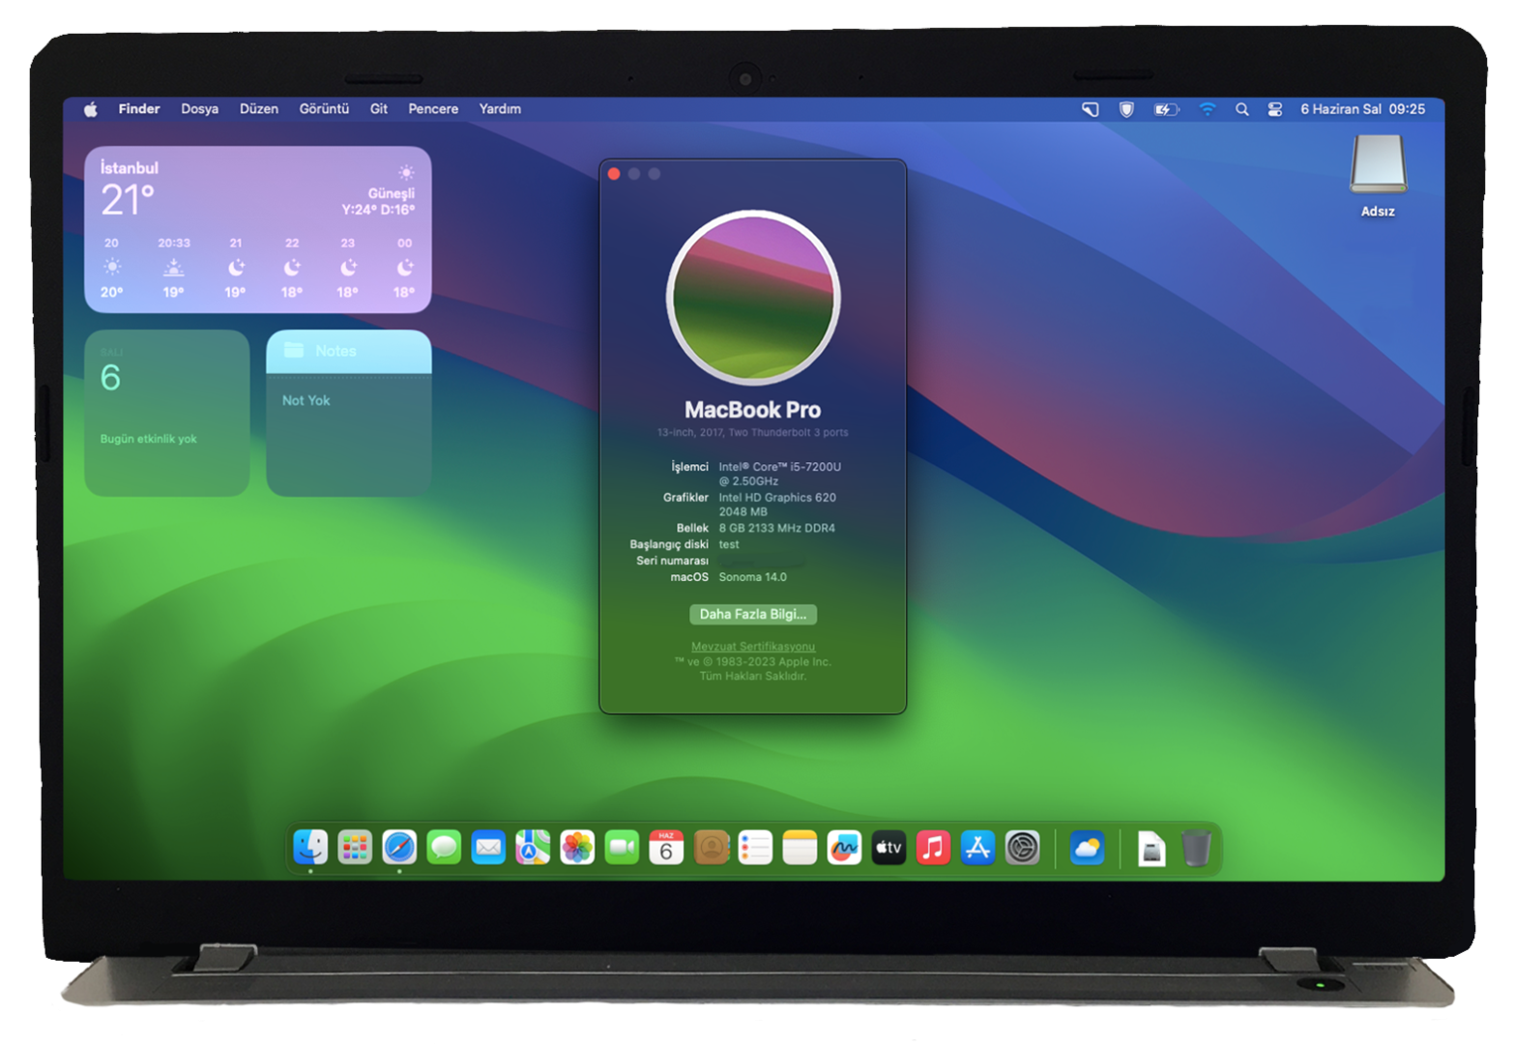Launch the Weather app in the Dock
Screen dimensions: 1514x1044
[1088, 848]
